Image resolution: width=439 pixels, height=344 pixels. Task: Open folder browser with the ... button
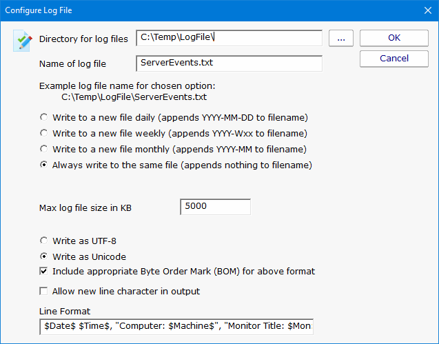340,39
